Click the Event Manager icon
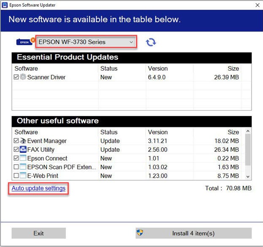 23,141
